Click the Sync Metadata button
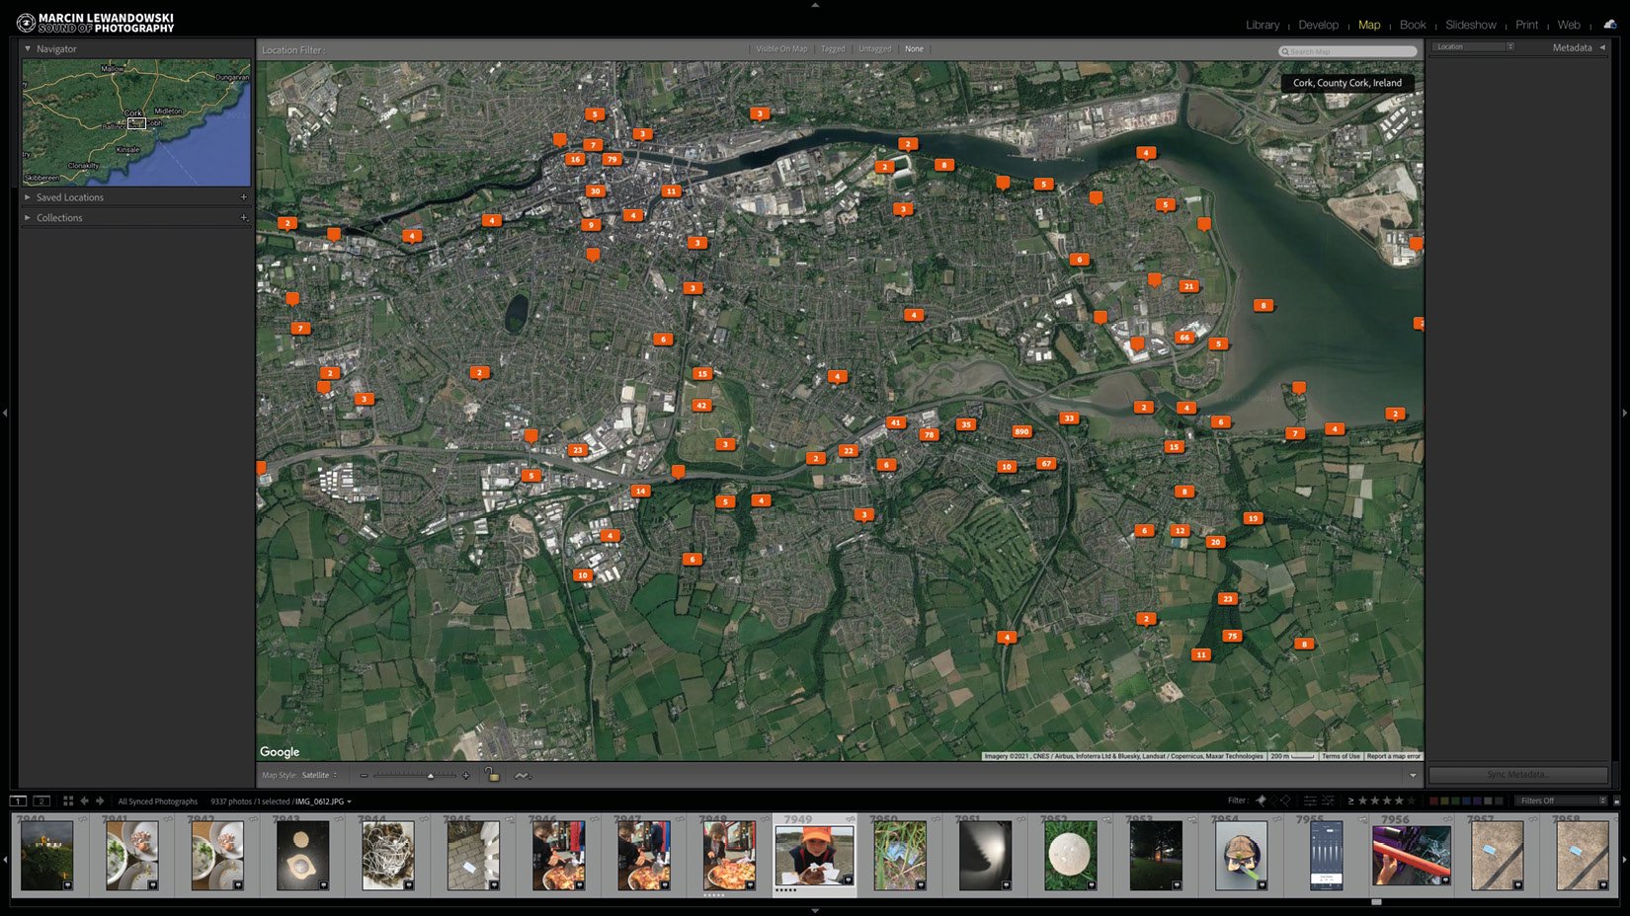Viewport: 1630px width, 916px height. tap(1517, 775)
